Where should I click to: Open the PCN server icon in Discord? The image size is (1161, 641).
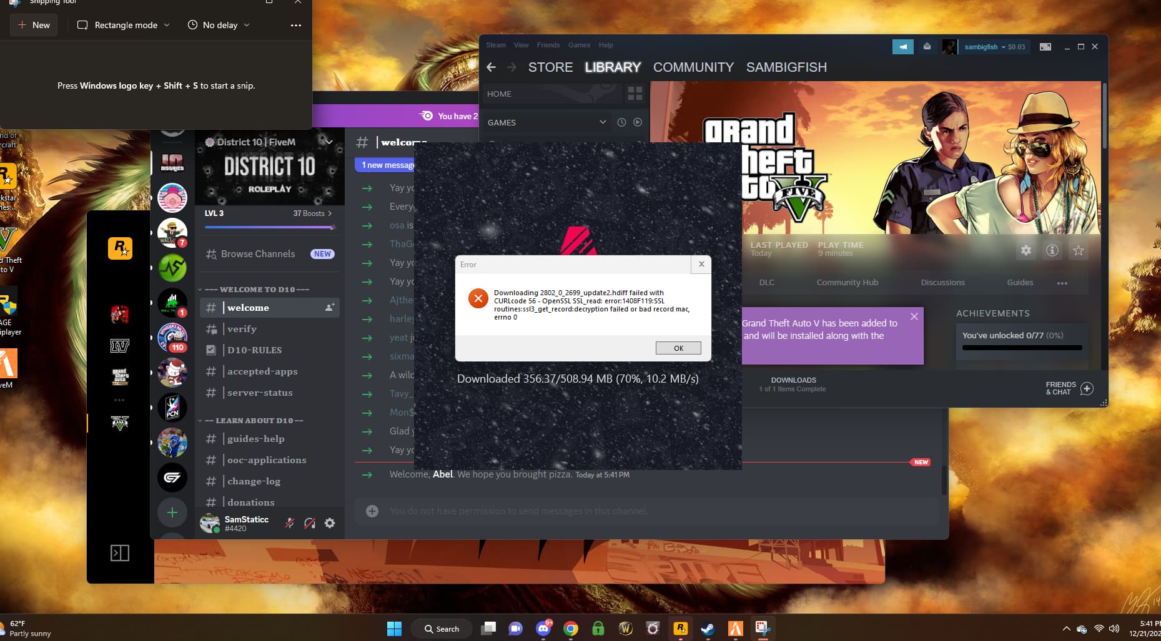172,408
